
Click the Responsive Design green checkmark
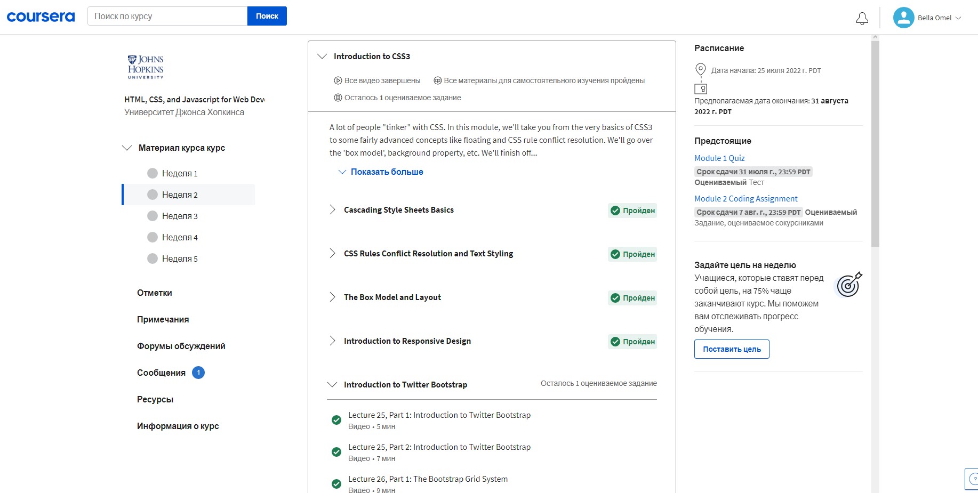pos(615,342)
